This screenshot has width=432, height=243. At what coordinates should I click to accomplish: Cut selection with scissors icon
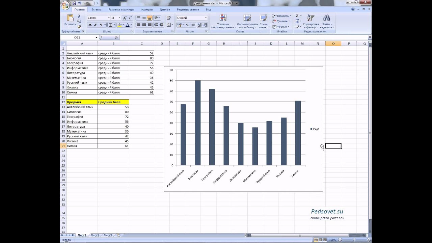[x=79, y=16]
